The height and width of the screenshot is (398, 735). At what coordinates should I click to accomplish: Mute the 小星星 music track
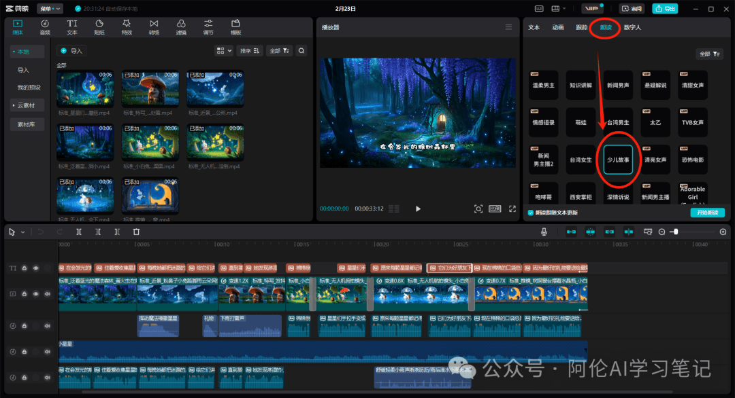[x=48, y=351]
